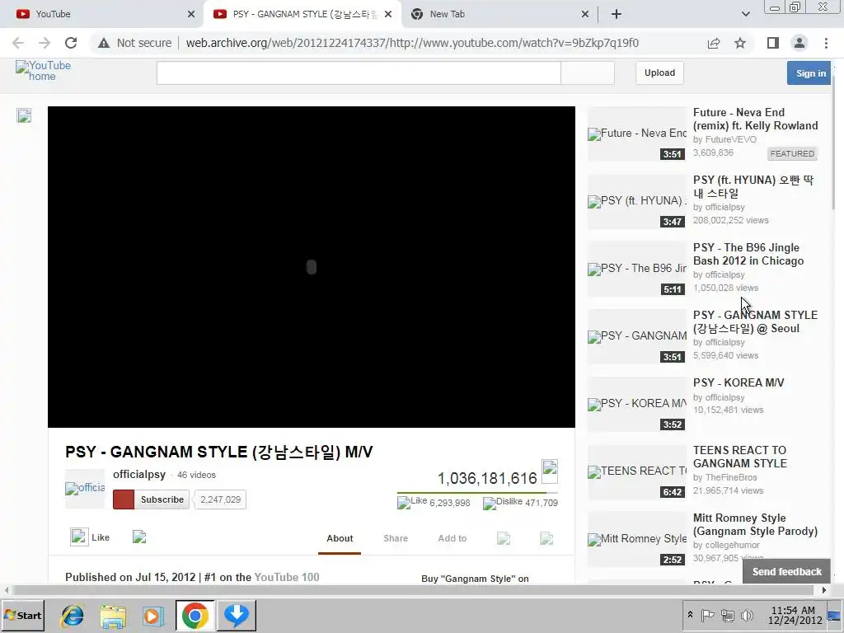Image resolution: width=844 pixels, height=633 pixels.
Task: Click the TEENS REACT thumbnail
Action: (637, 472)
